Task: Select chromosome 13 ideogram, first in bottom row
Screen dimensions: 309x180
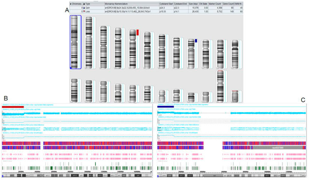Action: pyautogui.click(x=74, y=91)
